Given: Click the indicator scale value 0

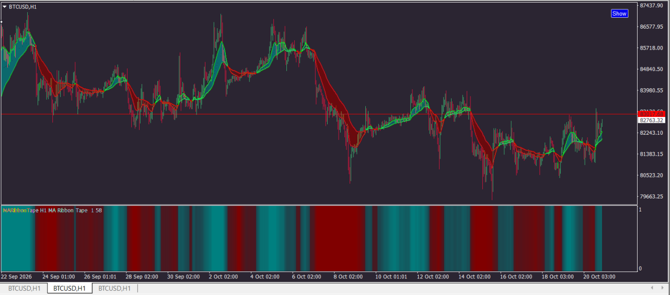Looking at the screenshot, I should [x=642, y=268].
